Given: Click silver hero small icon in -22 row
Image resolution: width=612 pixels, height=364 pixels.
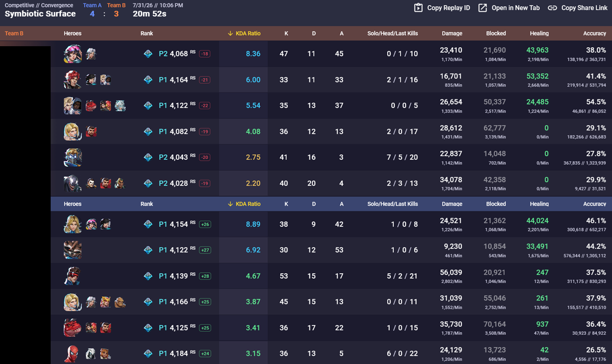Looking at the screenshot, I should tap(120, 105).
